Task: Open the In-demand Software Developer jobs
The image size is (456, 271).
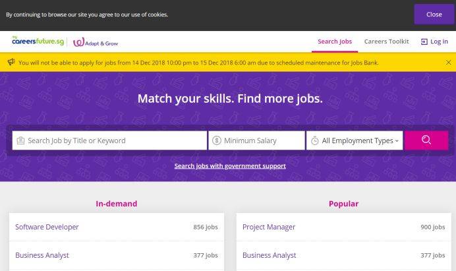Action: click(x=47, y=227)
